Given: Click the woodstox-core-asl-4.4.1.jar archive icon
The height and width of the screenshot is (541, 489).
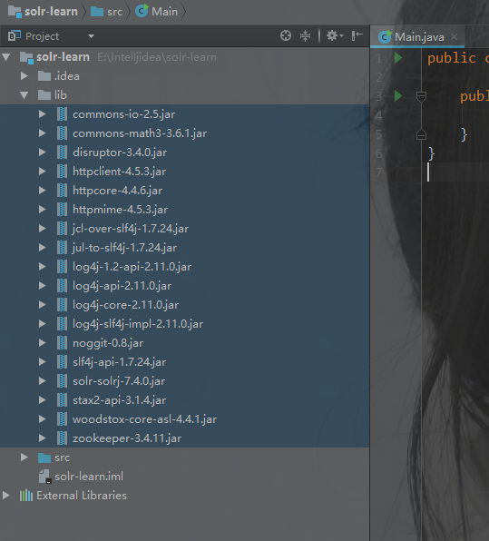Looking at the screenshot, I should click(62, 418).
